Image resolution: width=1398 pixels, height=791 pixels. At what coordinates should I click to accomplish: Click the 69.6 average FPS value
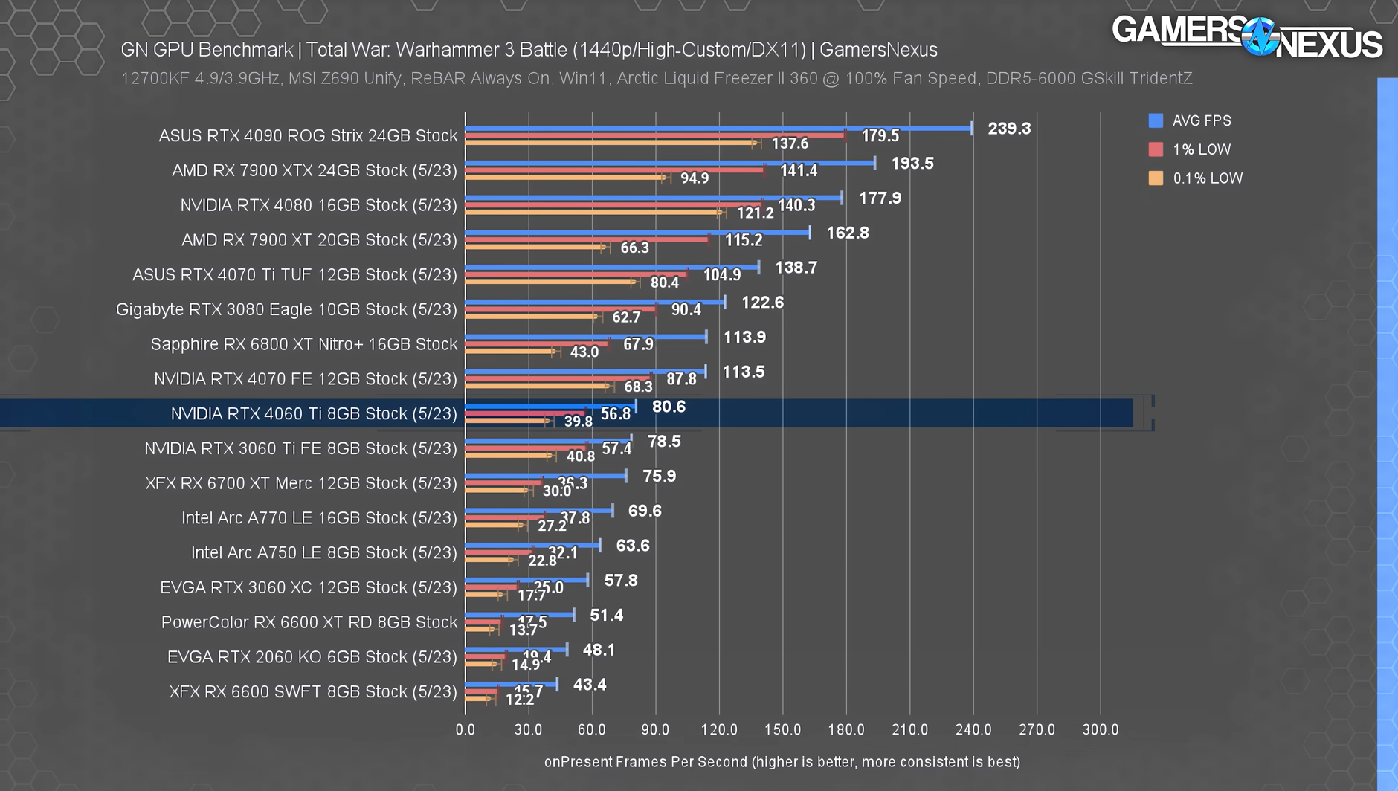pos(645,511)
